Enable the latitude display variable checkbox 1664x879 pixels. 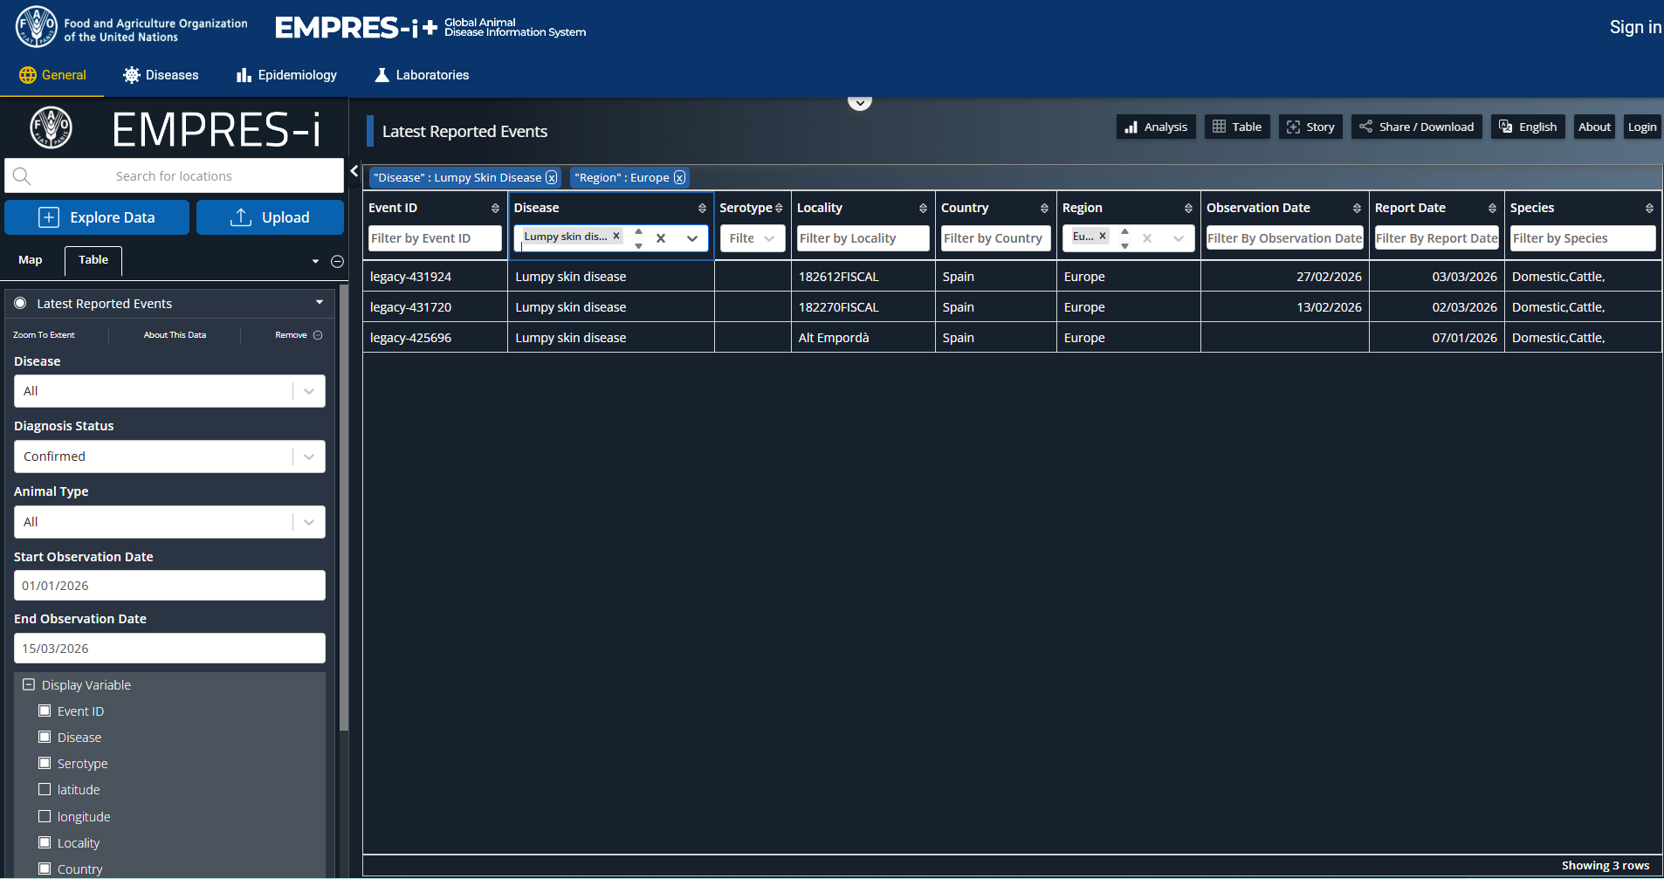pos(45,789)
